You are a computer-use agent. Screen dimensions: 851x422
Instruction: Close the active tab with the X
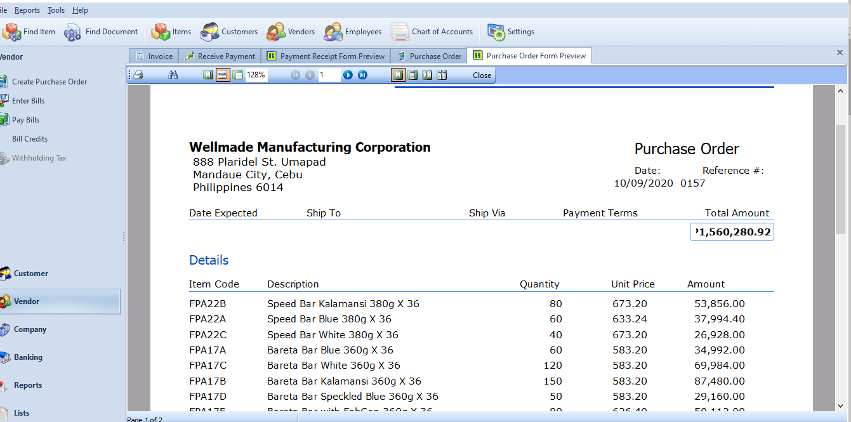(x=840, y=53)
